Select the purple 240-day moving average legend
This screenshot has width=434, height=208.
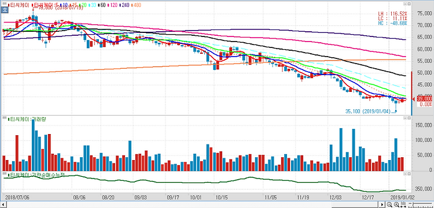124,5
